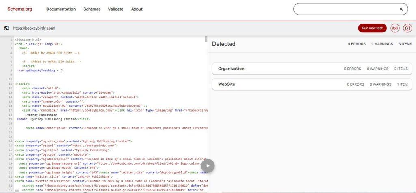
Task: Click the 'Cybirdy Publishing' title text line
Action: click(41, 115)
